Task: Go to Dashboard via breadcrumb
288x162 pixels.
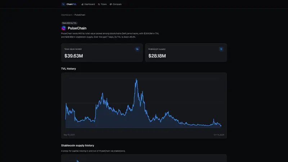Action: coord(66,15)
